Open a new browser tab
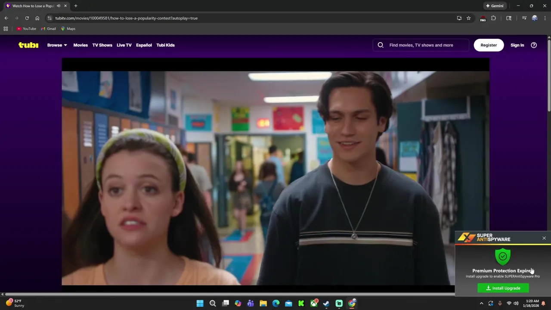Image resolution: width=551 pixels, height=310 pixels. (76, 6)
